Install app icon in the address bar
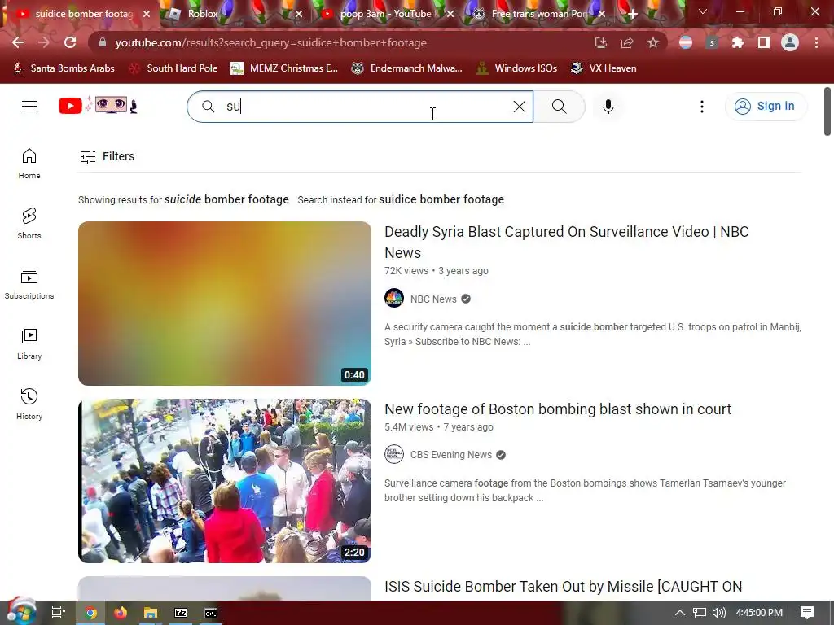Screen dimensions: 834x625 click(600, 42)
